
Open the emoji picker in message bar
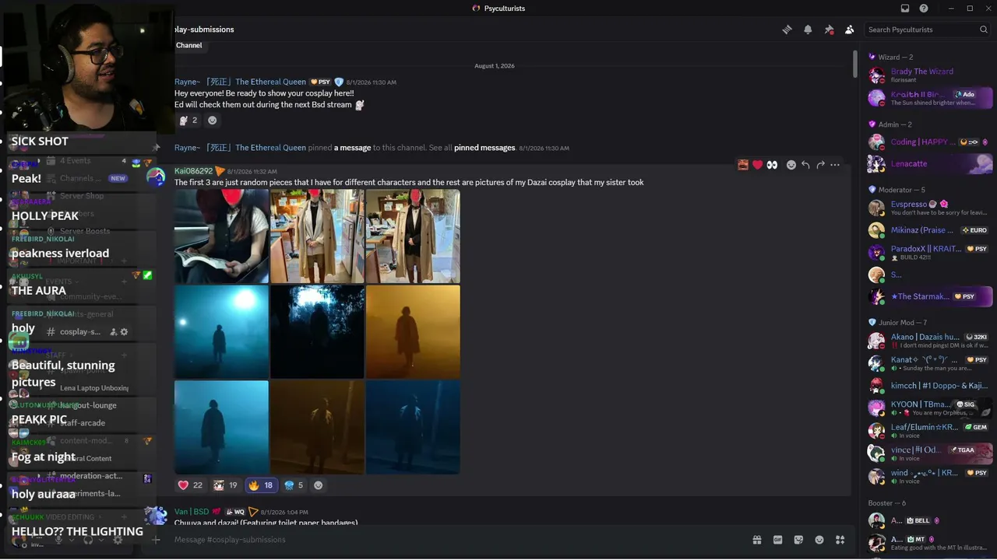click(819, 540)
